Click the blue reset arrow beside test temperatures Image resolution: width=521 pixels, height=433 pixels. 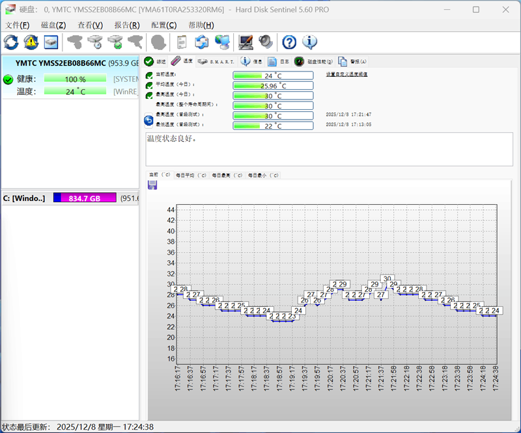(x=148, y=120)
